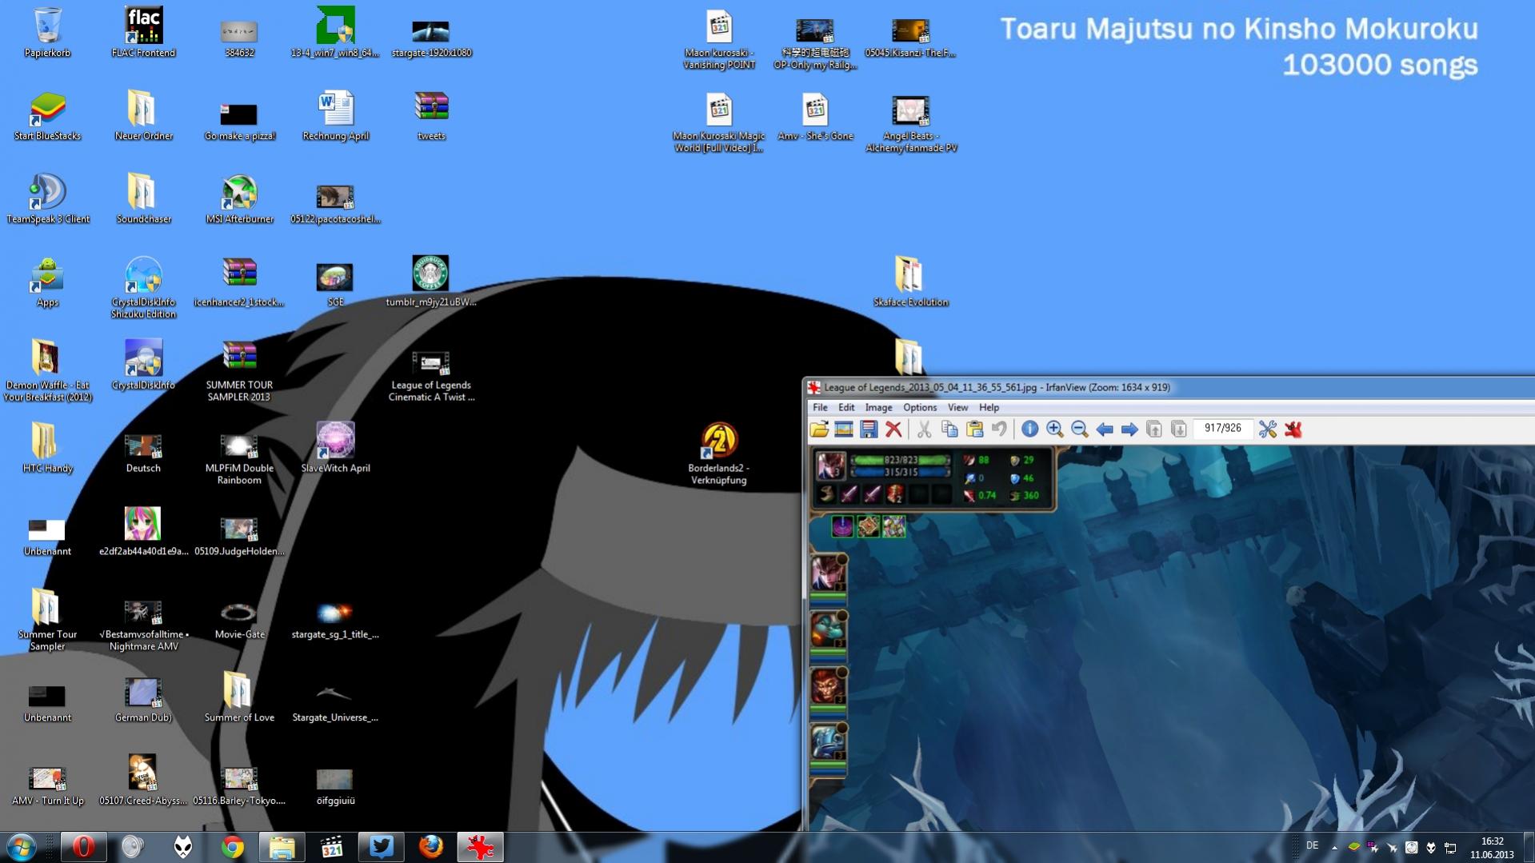Click the 917/926 image counter field
This screenshot has width=1535, height=863.
[x=1223, y=429]
